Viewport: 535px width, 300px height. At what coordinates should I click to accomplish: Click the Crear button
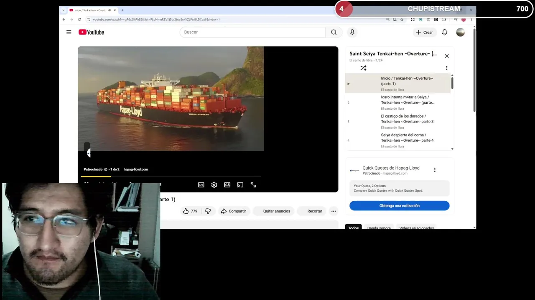(x=424, y=32)
